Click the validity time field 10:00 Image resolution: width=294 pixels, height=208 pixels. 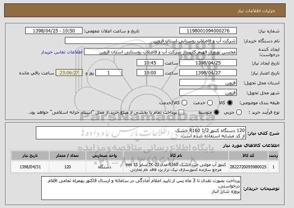click(150, 73)
